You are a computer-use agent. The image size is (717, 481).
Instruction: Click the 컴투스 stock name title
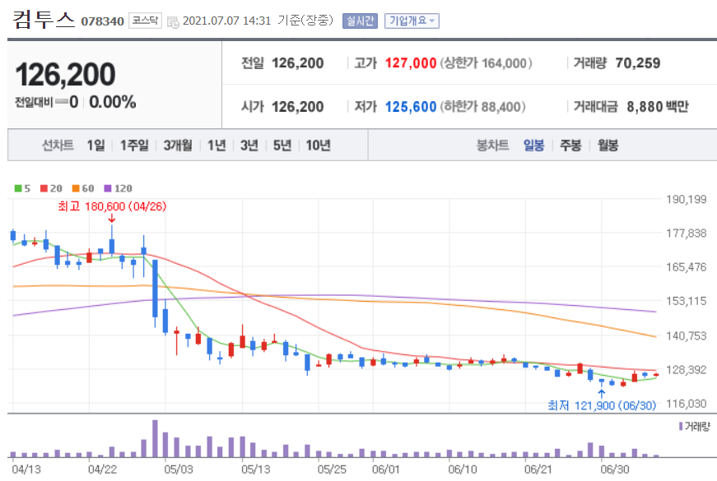(x=44, y=20)
